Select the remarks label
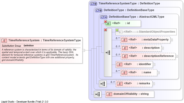The width and height of the screenshot is (184, 103). click(x=137, y=83)
